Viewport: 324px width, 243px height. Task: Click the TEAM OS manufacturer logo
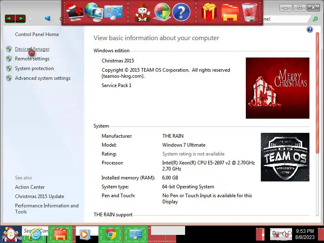coord(285,157)
